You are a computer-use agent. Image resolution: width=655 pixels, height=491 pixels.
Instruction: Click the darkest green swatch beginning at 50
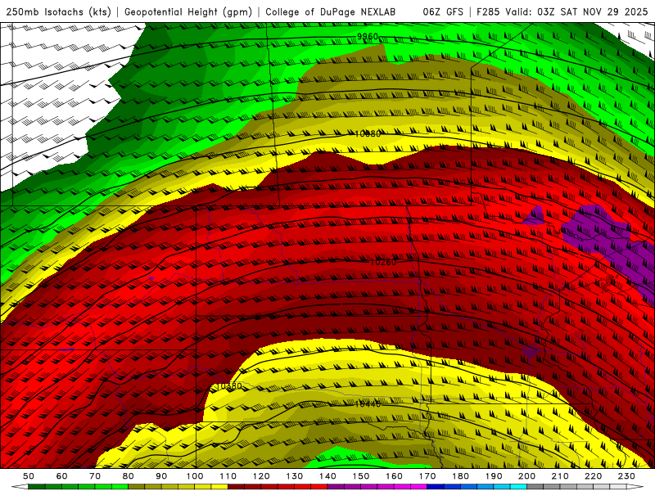37,487
